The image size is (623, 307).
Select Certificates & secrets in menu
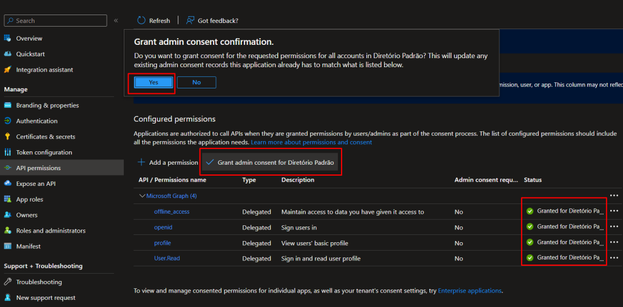point(45,136)
